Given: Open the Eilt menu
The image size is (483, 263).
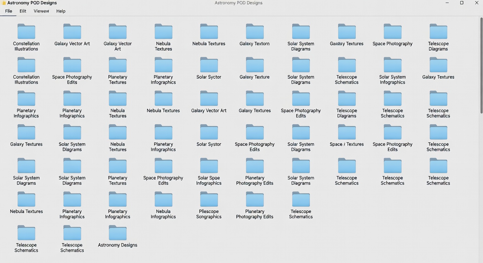Looking at the screenshot, I should (x=23, y=11).
